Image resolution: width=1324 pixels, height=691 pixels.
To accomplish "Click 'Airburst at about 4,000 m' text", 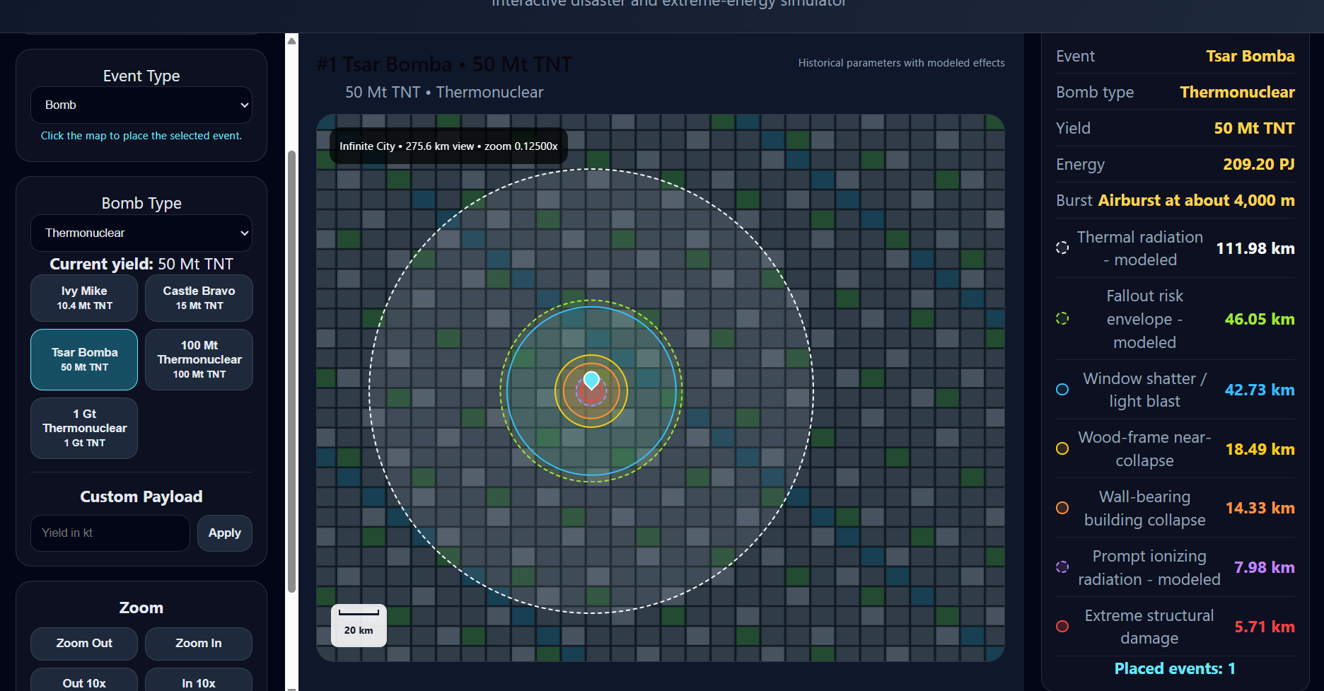I will click(x=1196, y=200).
